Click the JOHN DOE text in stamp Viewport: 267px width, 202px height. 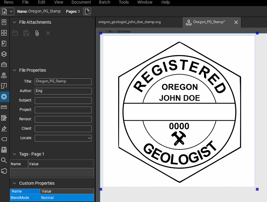[180, 98]
